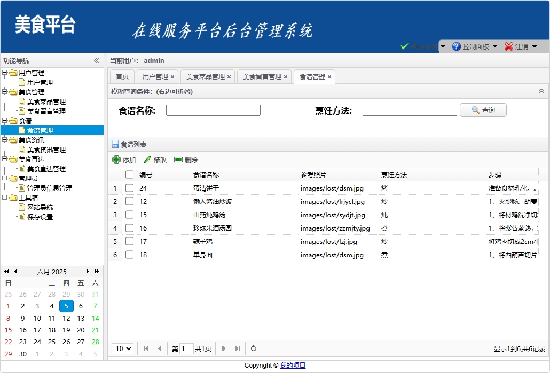The width and height of the screenshot is (550, 373).
Task: Switch to the 用户管理 tab
Action: click(155, 77)
